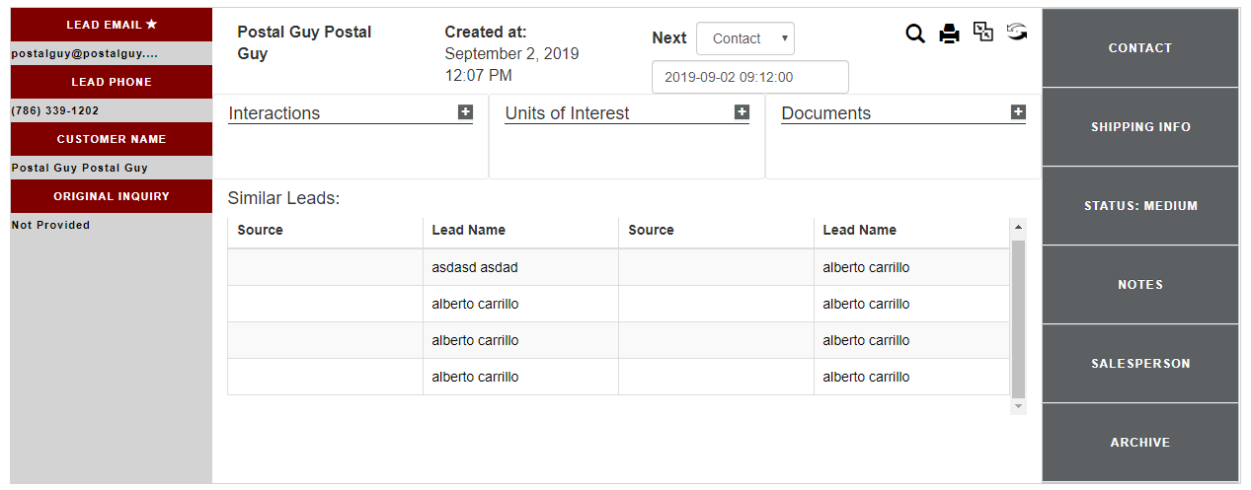Click the Not Provided inquiry text

point(50,225)
